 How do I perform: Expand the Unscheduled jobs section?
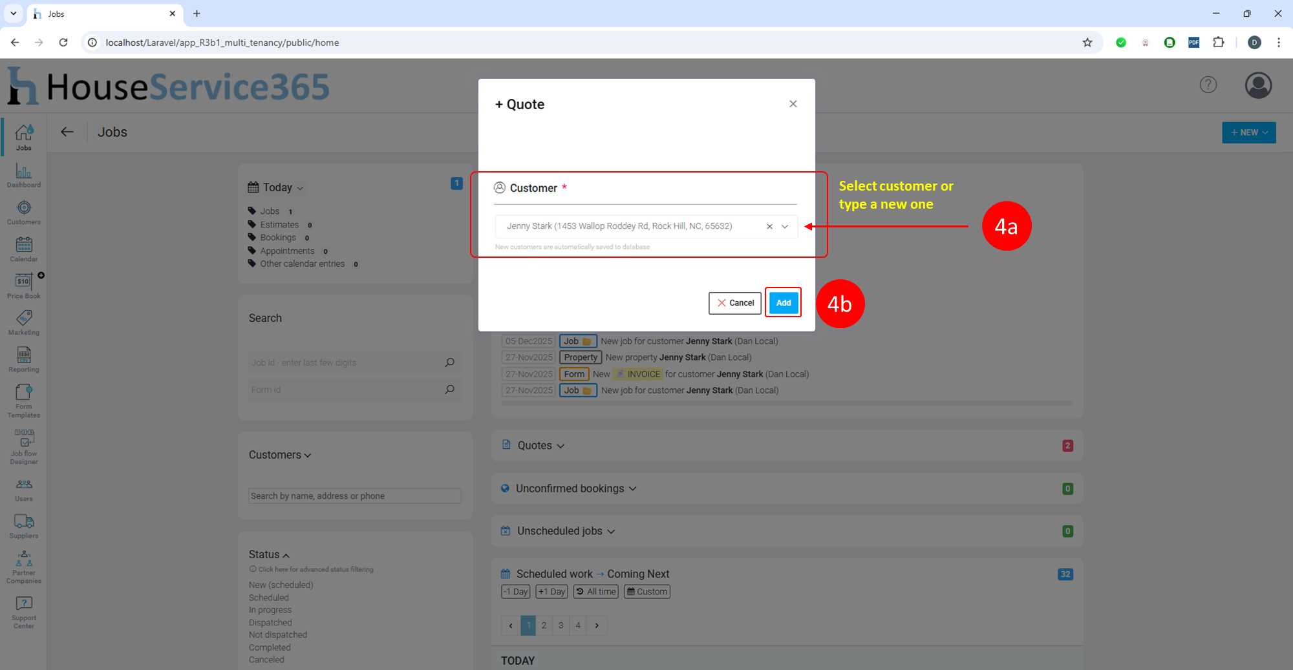pos(566,531)
